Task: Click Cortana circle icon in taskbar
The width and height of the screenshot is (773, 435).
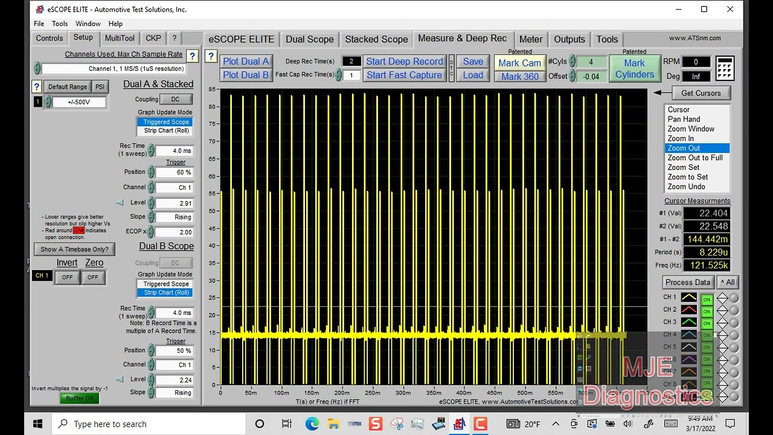Action: [x=260, y=424]
